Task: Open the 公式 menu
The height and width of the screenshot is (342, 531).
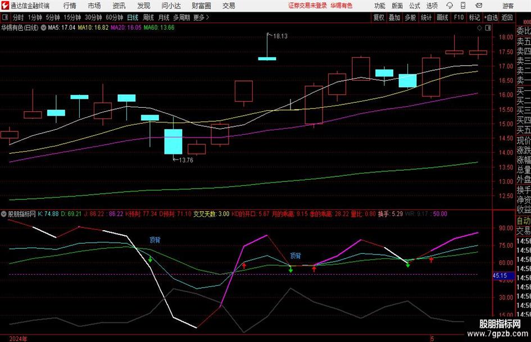Action: coord(415,6)
